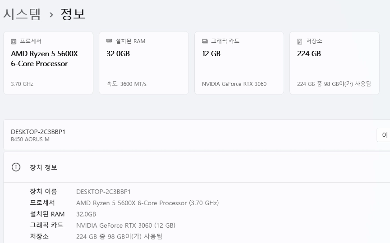
Task: Click the graphics card icon
Action: pyautogui.click(x=205, y=41)
